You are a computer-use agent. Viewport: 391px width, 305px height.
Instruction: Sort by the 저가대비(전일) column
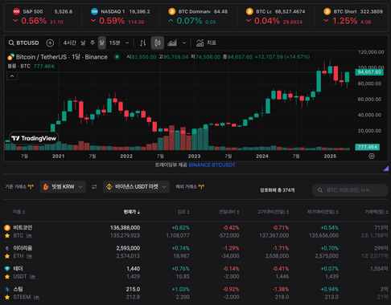coord(323,212)
